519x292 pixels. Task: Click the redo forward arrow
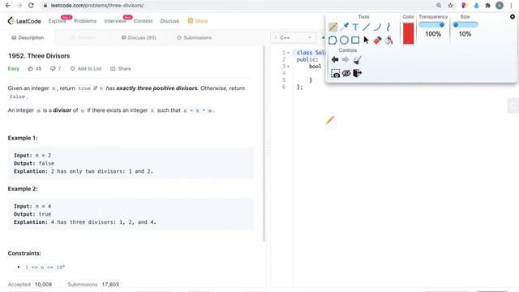[x=345, y=59]
